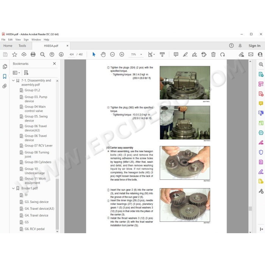The height and width of the screenshot is (265, 265).
Task: Rotate the page view
Action: pos(223,55)
